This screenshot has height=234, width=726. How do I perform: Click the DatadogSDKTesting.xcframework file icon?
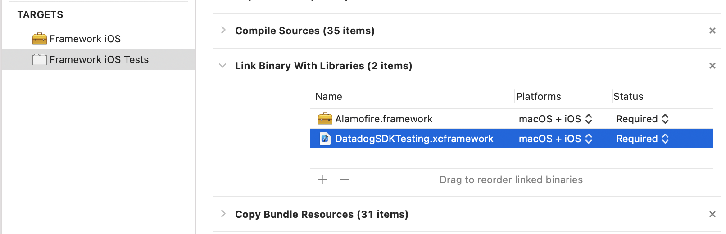point(325,139)
